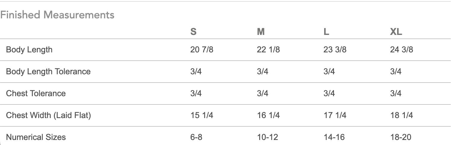Select the Body Length row label
This screenshot has height=145, width=468.
[29, 49]
